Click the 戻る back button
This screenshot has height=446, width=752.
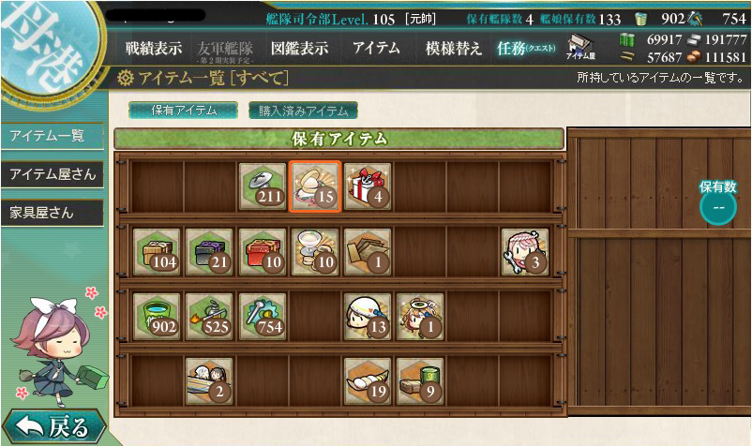pos(53,426)
